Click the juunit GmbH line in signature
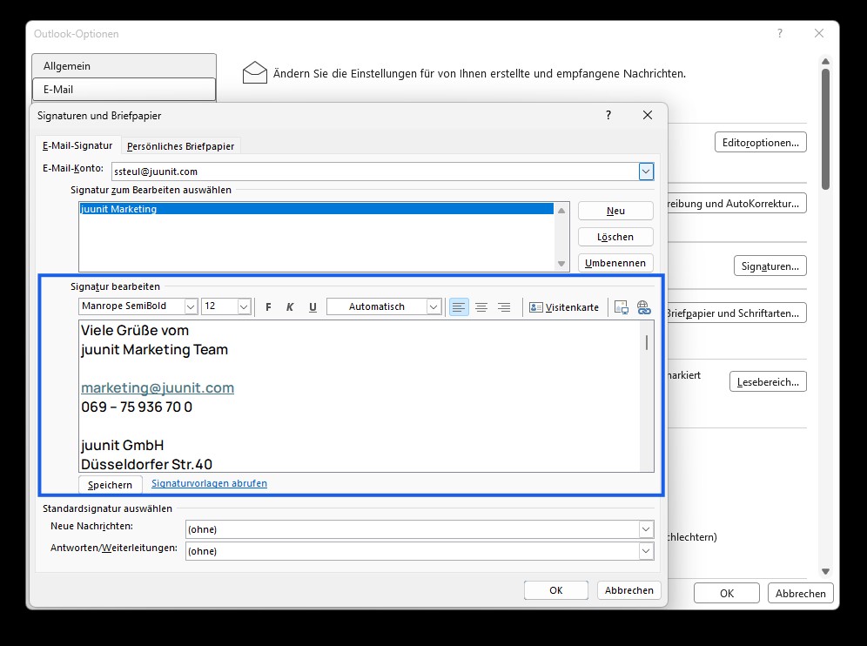This screenshot has width=867, height=646. click(x=122, y=445)
